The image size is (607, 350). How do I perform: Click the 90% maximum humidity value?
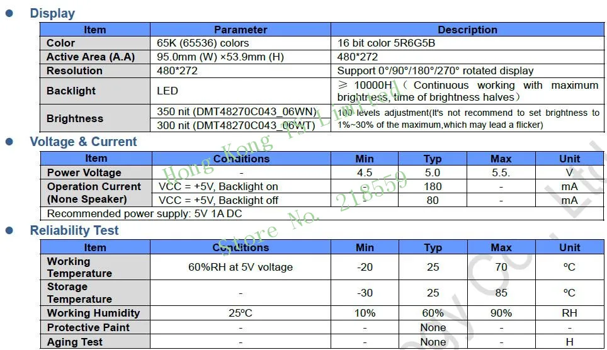(x=501, y=313)
